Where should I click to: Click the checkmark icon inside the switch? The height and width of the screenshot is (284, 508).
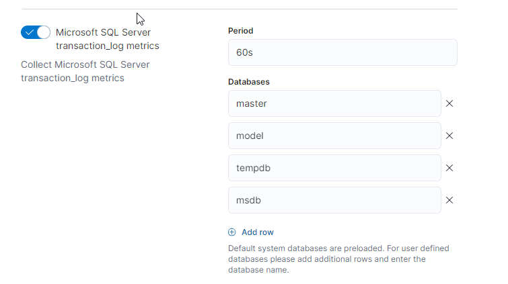coord(29,32)
